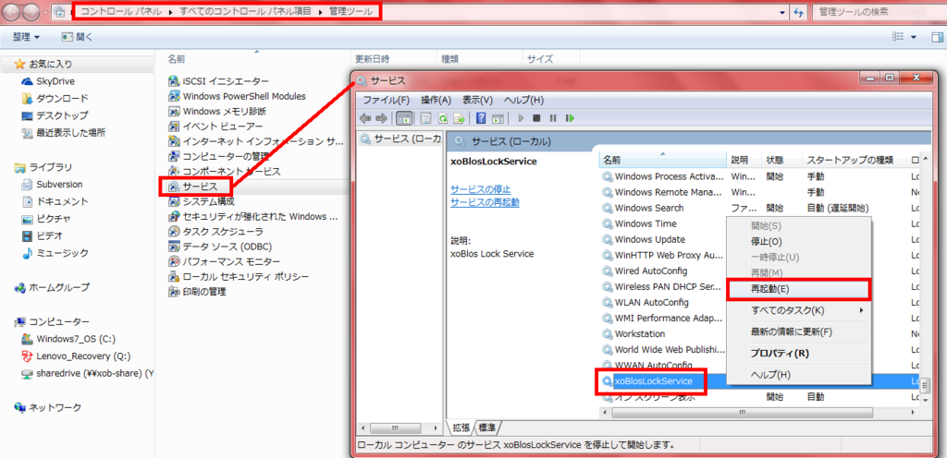Click the Start Service play icon
The height and width of the screenshot is (458, 947).
click(521, 118)
